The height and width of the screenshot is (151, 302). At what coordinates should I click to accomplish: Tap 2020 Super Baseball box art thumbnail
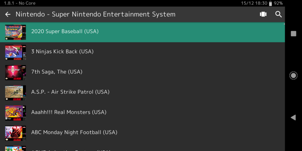pos(15,32)
